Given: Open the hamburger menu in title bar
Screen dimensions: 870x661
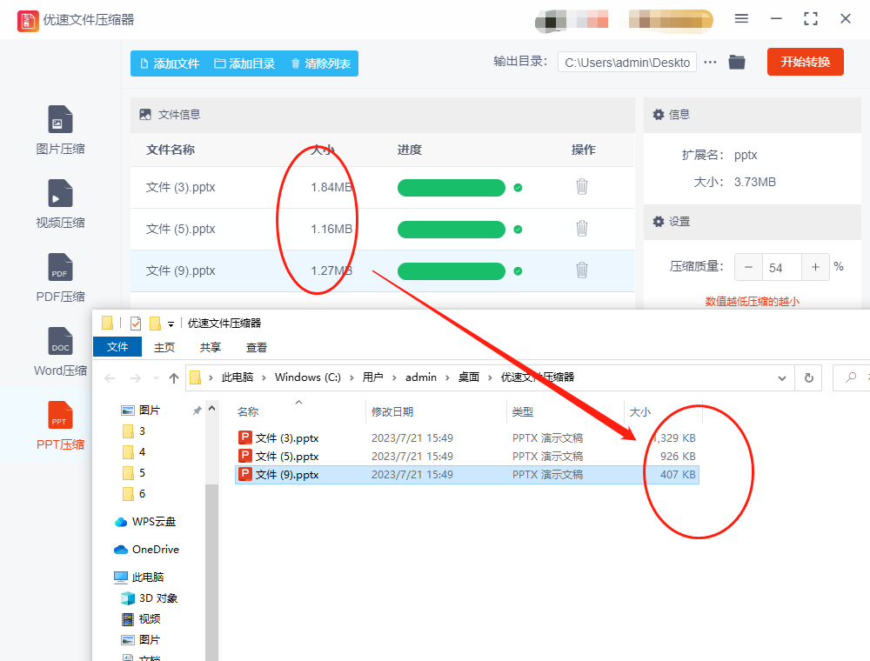Looking at the screenshot, I should (x=741, y=19).
